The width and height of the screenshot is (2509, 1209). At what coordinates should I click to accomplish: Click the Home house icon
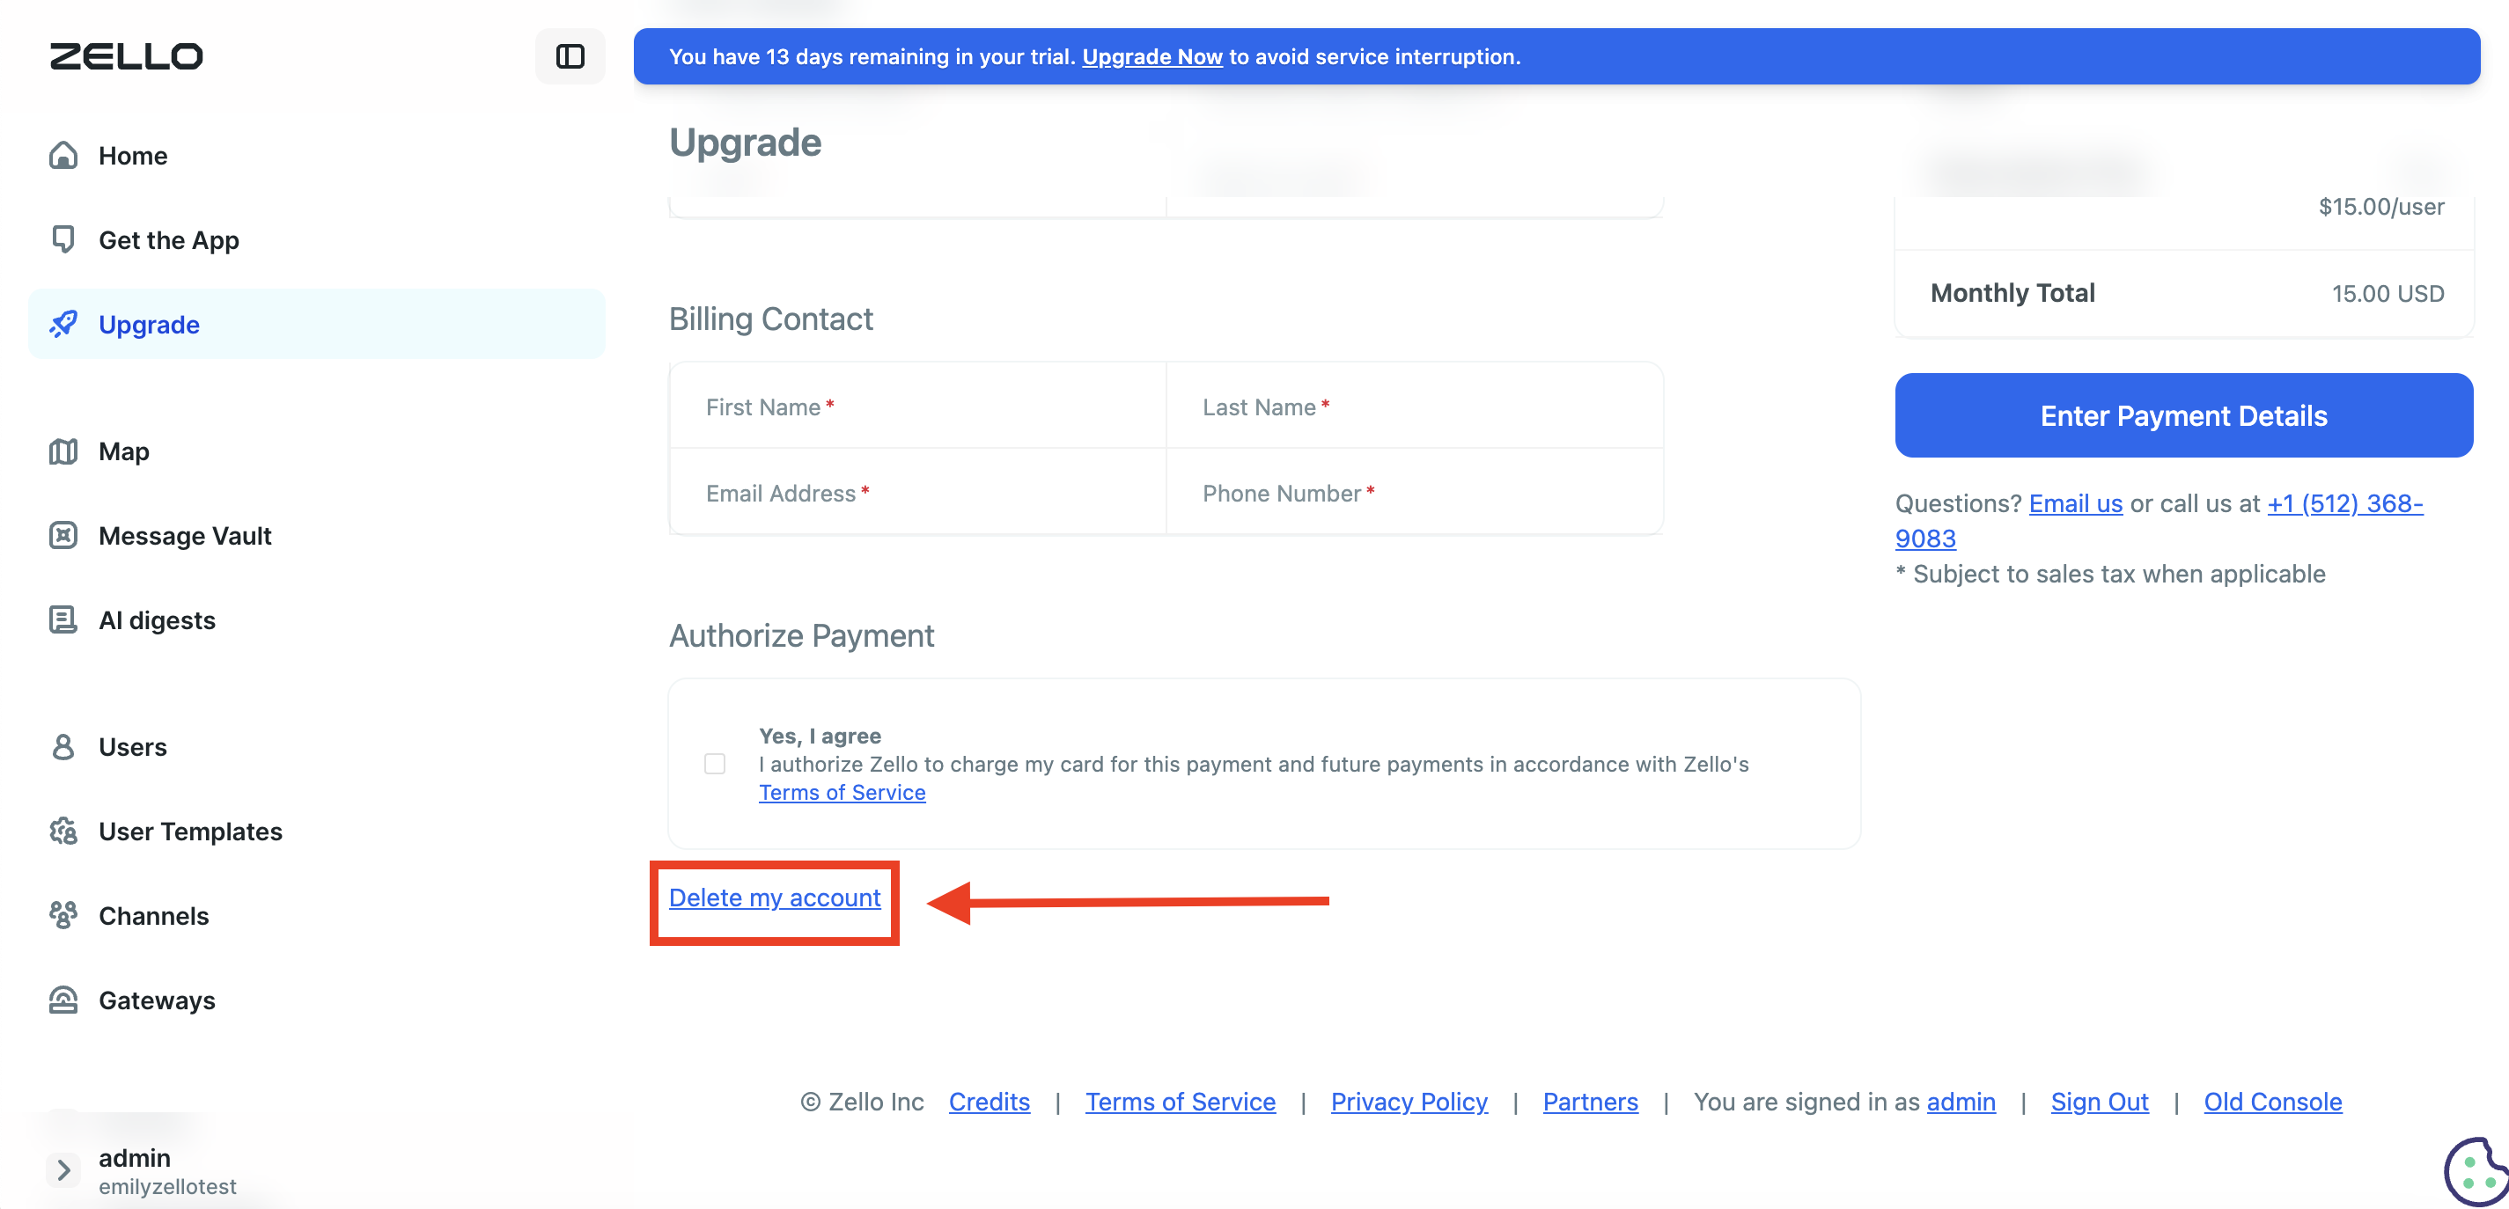click(63, 156)
